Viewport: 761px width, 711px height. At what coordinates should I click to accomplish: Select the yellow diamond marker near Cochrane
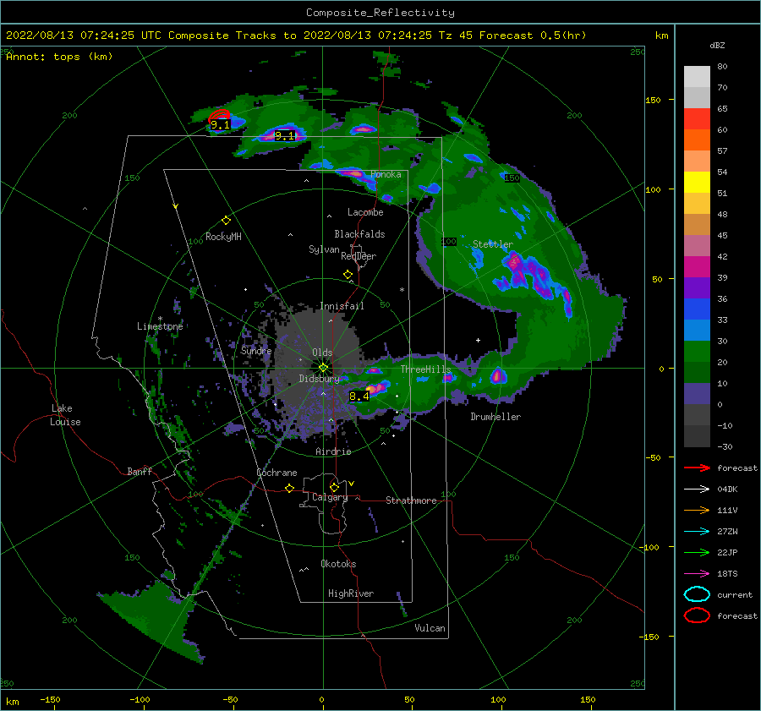click(x=290, y=489)
